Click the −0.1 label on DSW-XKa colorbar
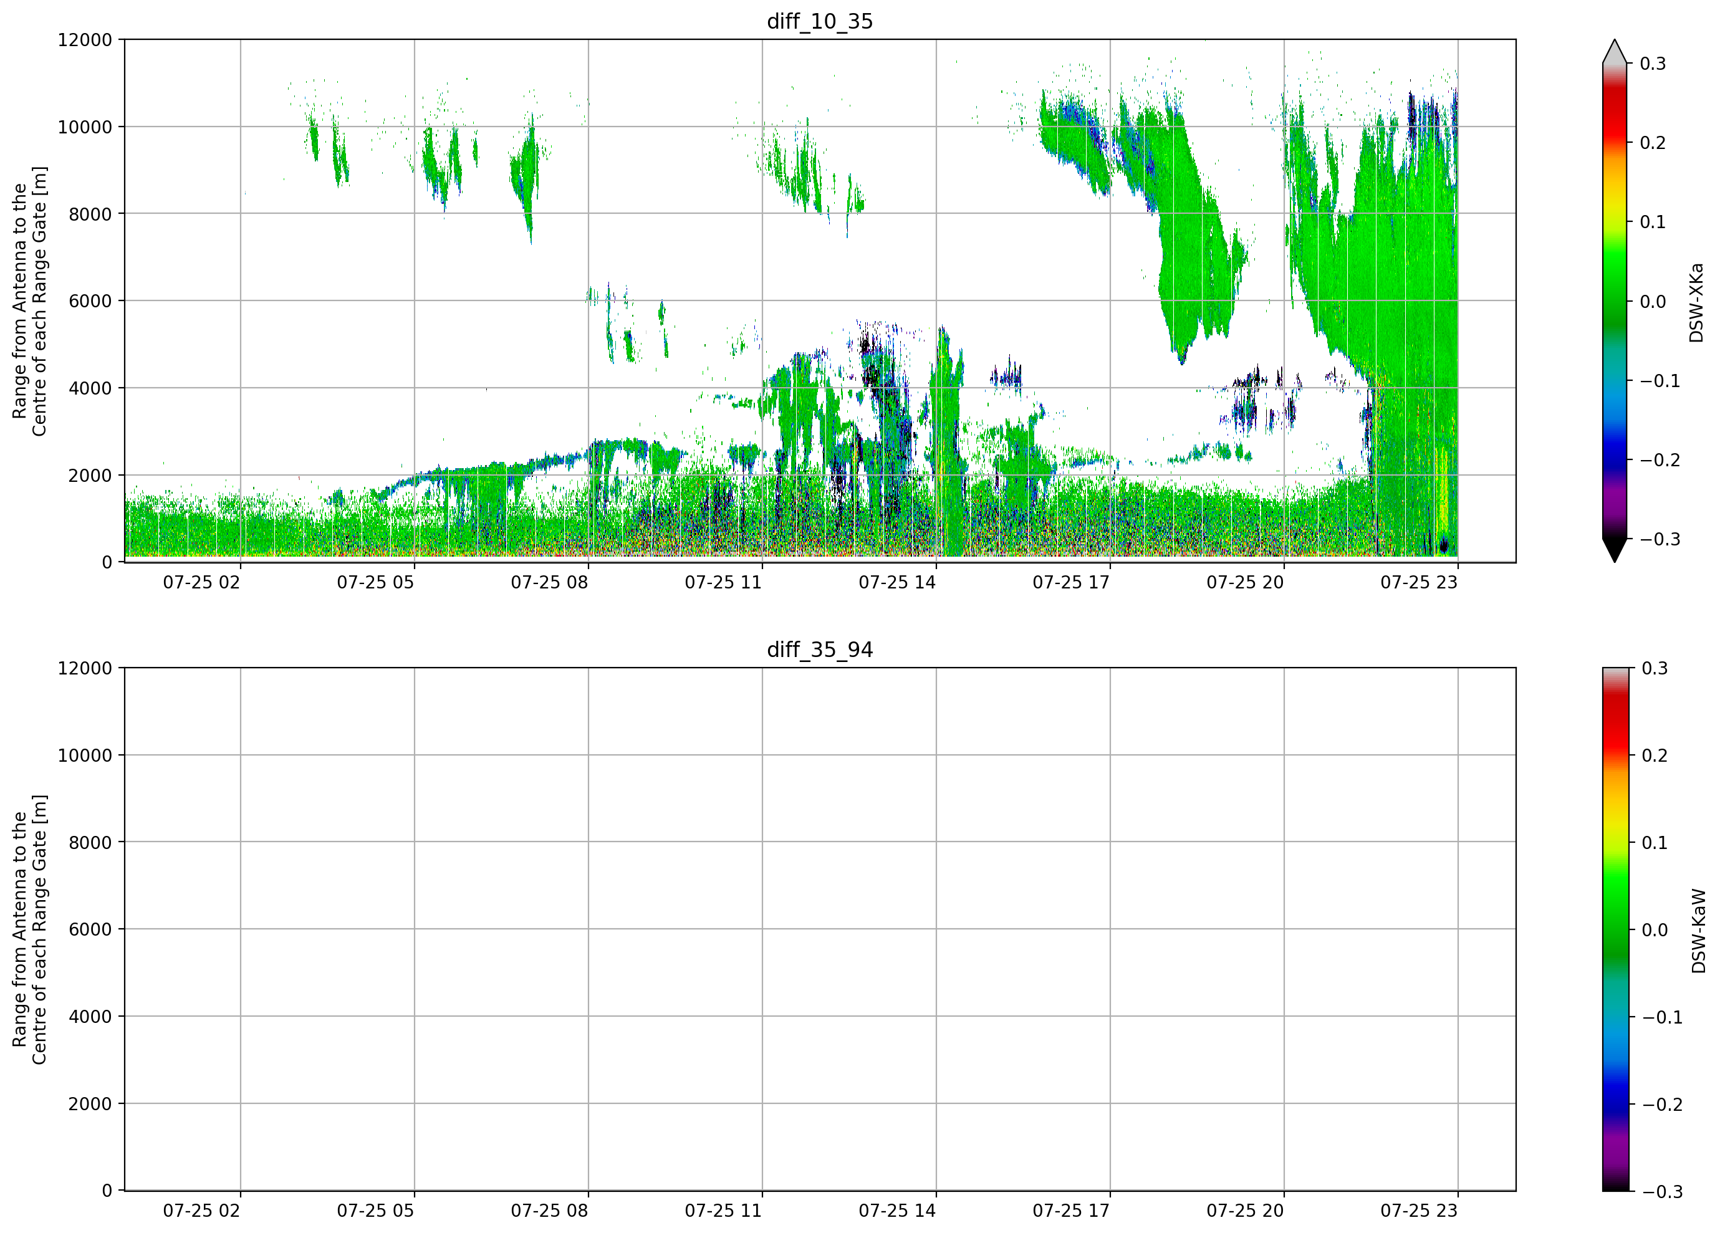The height and width of the screenshot is (1233, 1720). tap(1660, 381)
